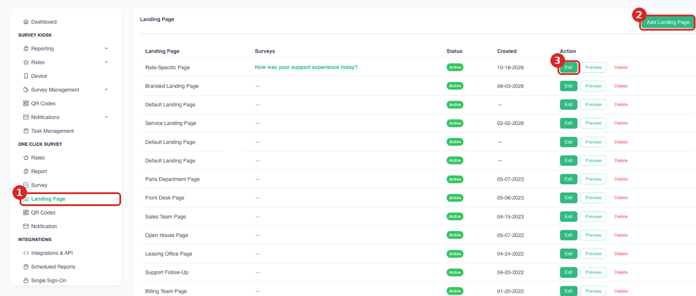Select the Landing Page sidebar item

(70, 199)
